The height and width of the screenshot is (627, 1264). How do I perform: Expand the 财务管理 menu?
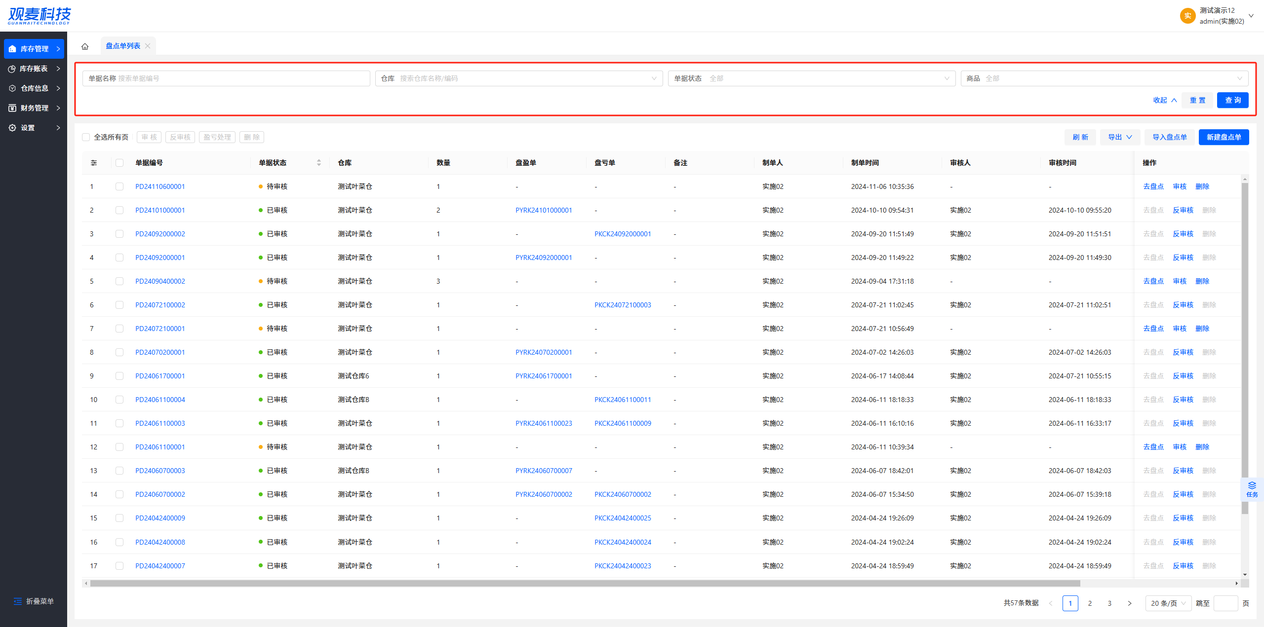click(34, 108)
